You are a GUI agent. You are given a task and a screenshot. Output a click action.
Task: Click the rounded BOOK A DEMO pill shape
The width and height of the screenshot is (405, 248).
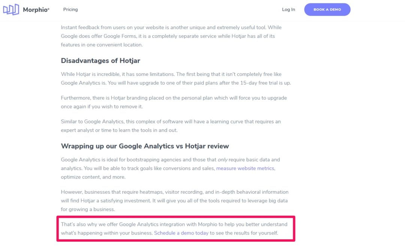pos(327,9)
